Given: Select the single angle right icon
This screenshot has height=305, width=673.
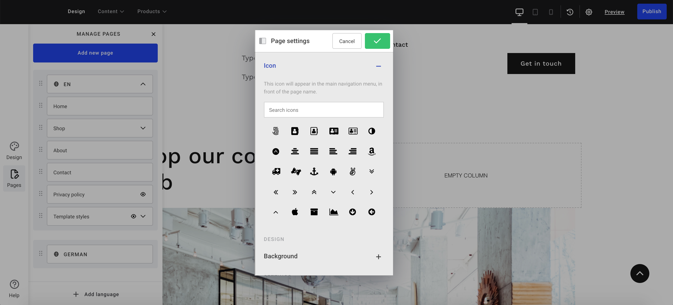Looking at the screenshot, I should pos(371,192).
